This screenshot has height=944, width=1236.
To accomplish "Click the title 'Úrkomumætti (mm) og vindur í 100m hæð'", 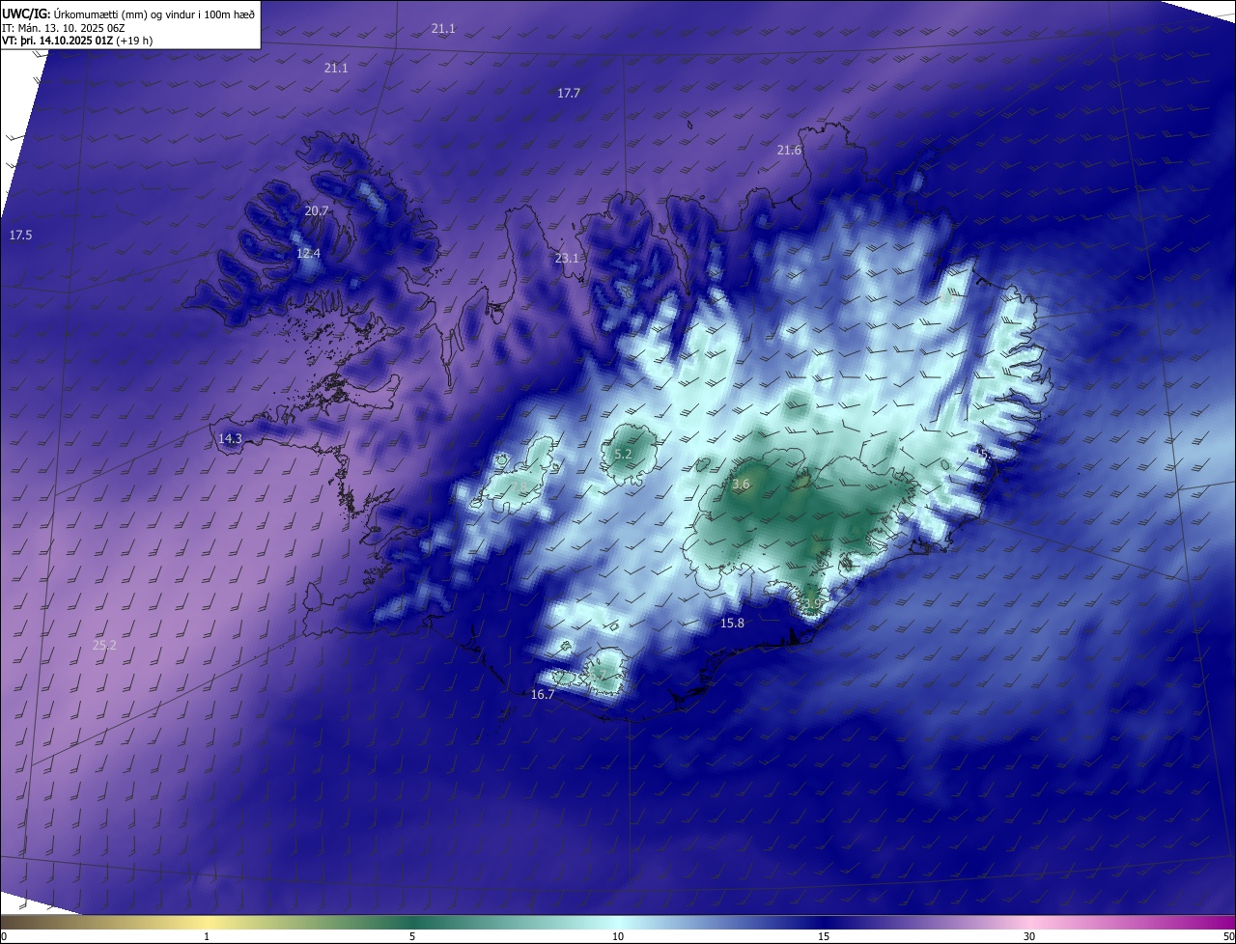I will tap(154, 14).
